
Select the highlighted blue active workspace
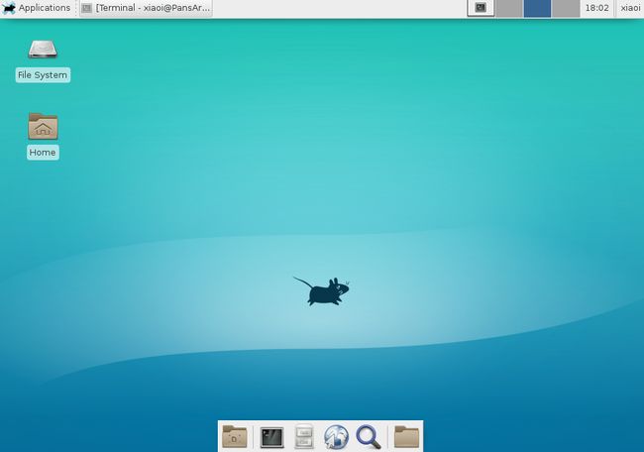[537, 8]
